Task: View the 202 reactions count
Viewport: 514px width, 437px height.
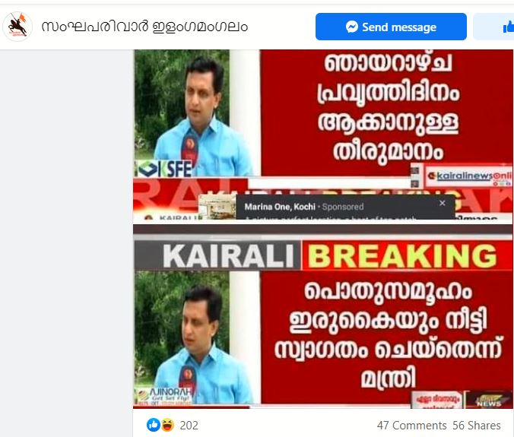Action: [x=189, y=425]
